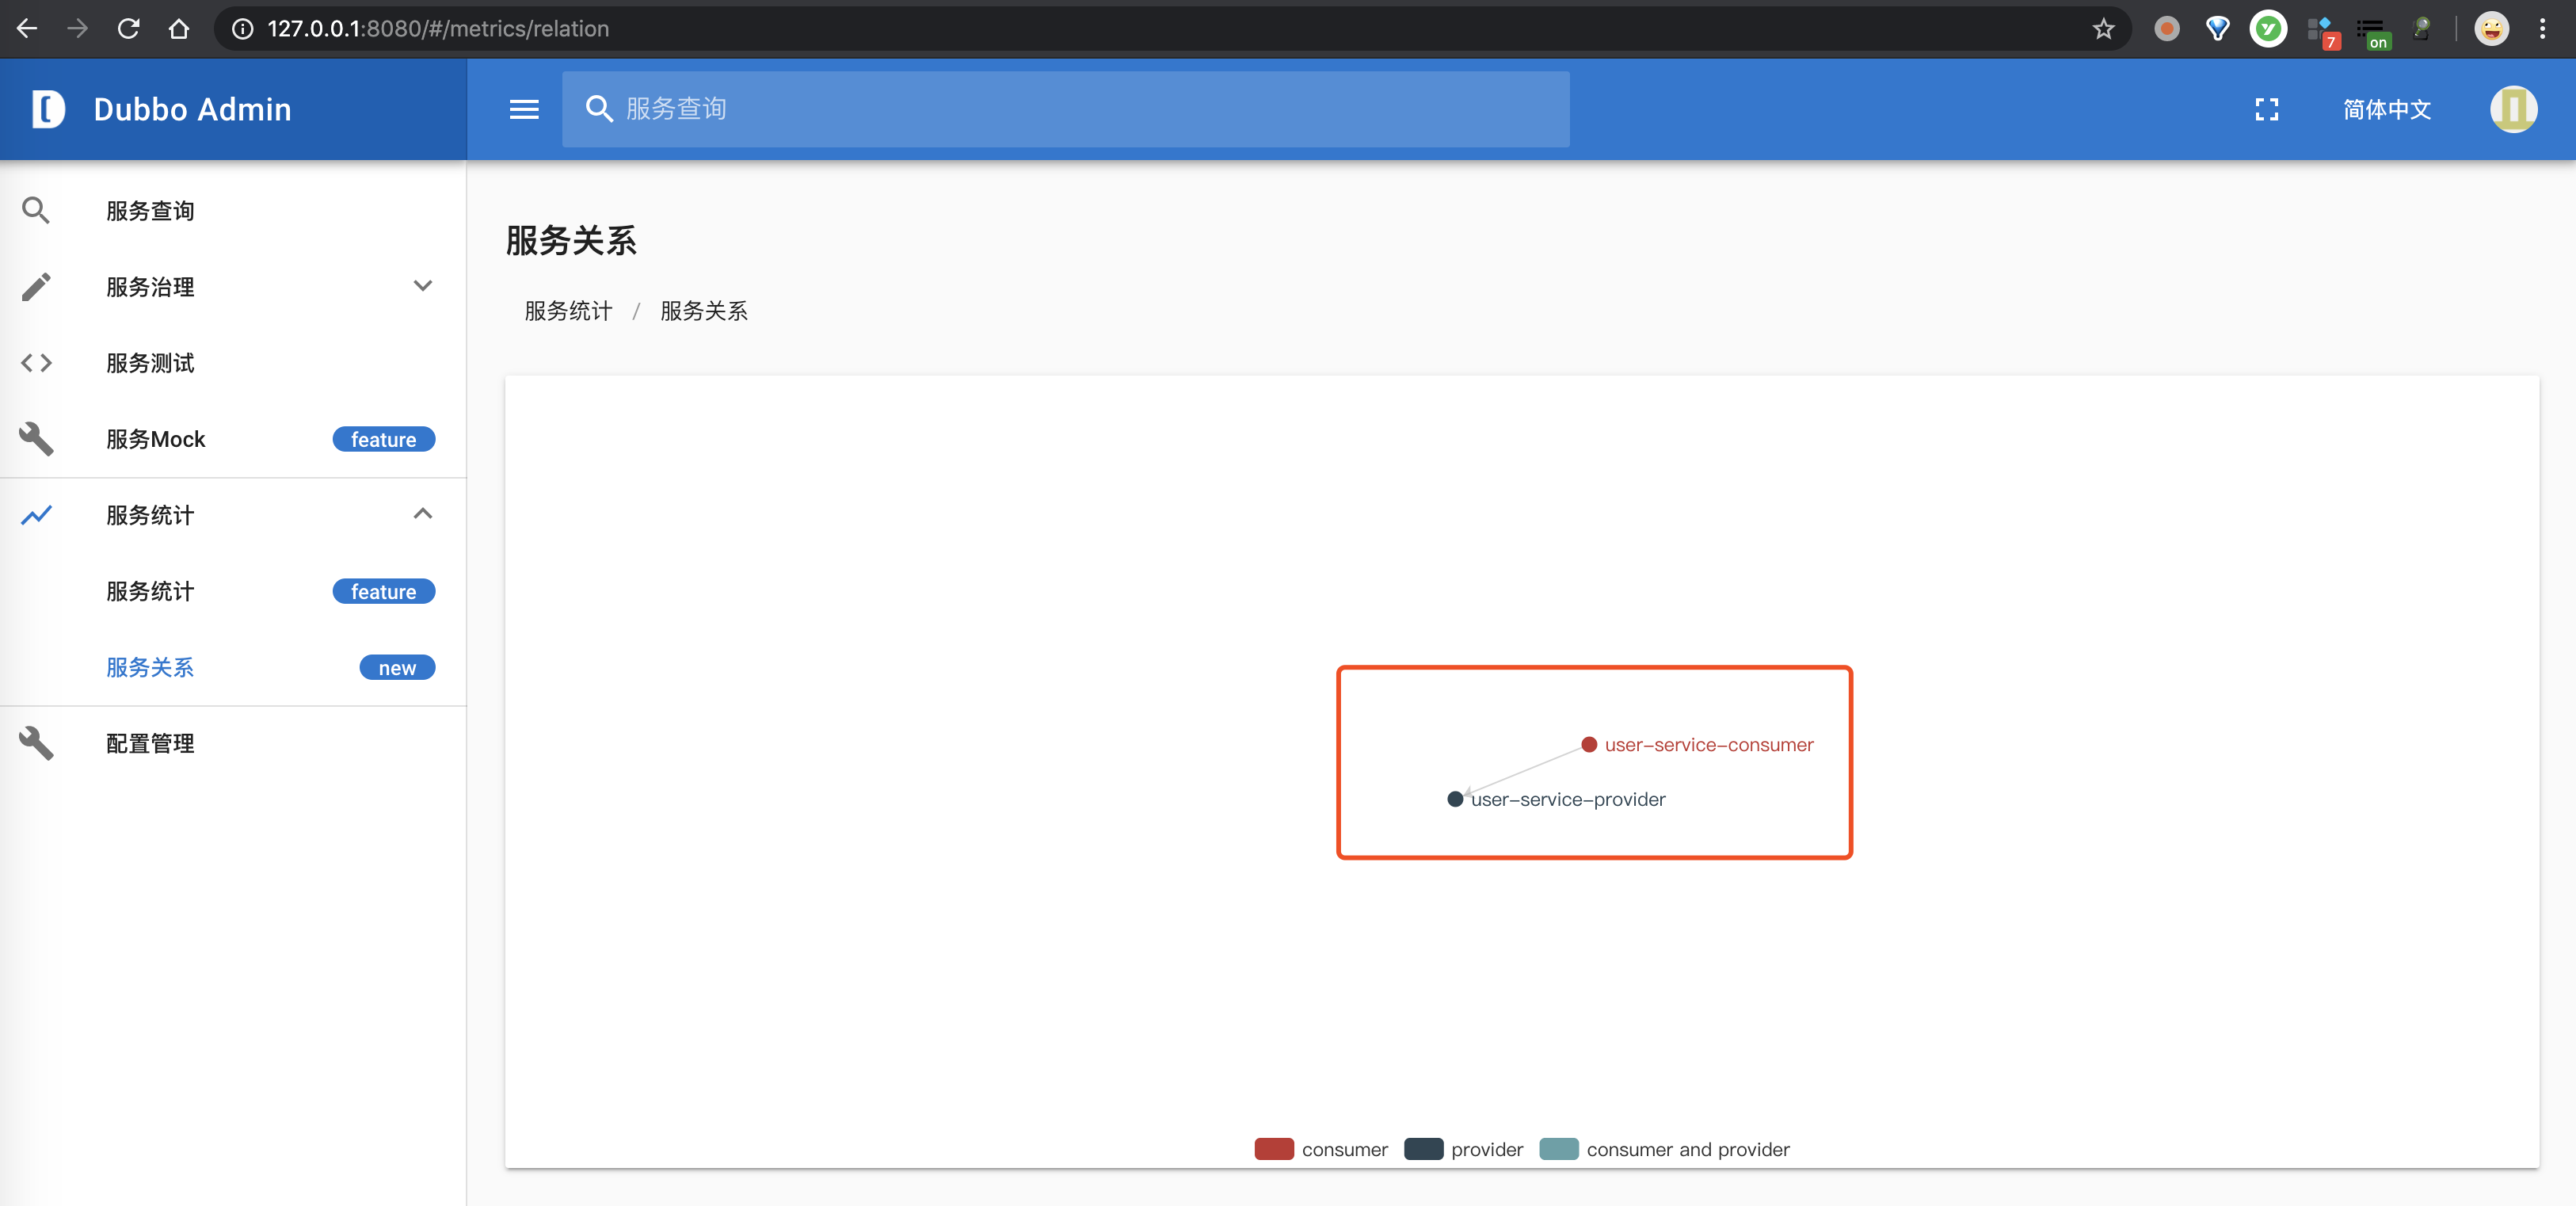Bookmark this page with the star icon
The width and height of the screenshot is (2576, 1206).
pos(2103,29)
